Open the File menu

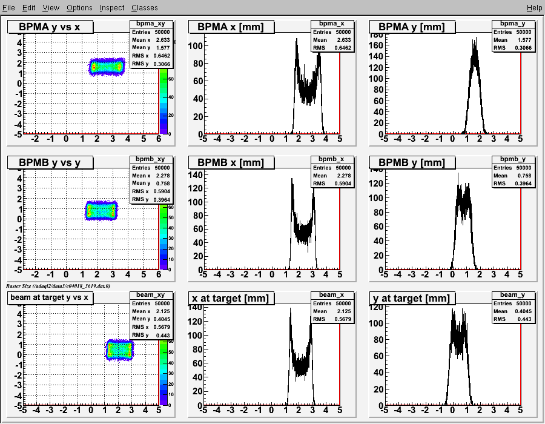click(8, 8)
